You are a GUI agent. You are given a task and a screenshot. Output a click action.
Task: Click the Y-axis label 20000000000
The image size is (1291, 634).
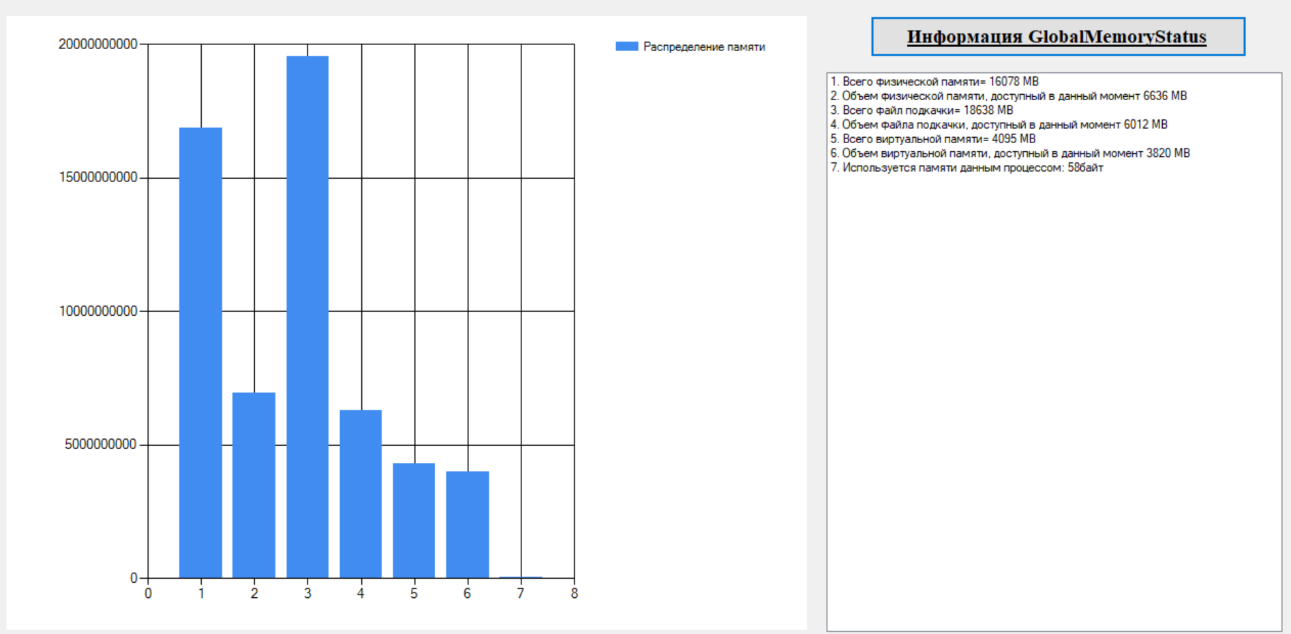[98, 44]
